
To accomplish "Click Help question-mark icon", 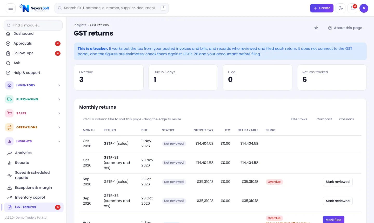I will click(x=8, y=73).
